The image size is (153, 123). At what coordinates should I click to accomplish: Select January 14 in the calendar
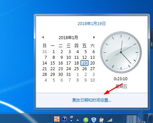tap(45, 63)
